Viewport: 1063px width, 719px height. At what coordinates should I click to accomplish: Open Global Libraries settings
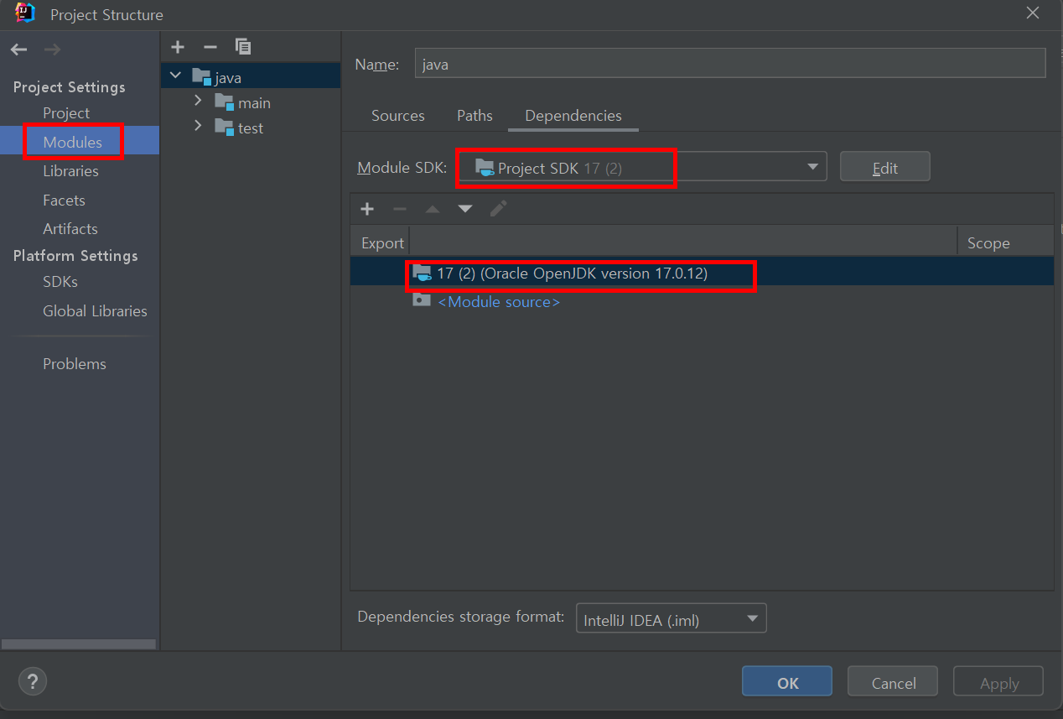95,311
